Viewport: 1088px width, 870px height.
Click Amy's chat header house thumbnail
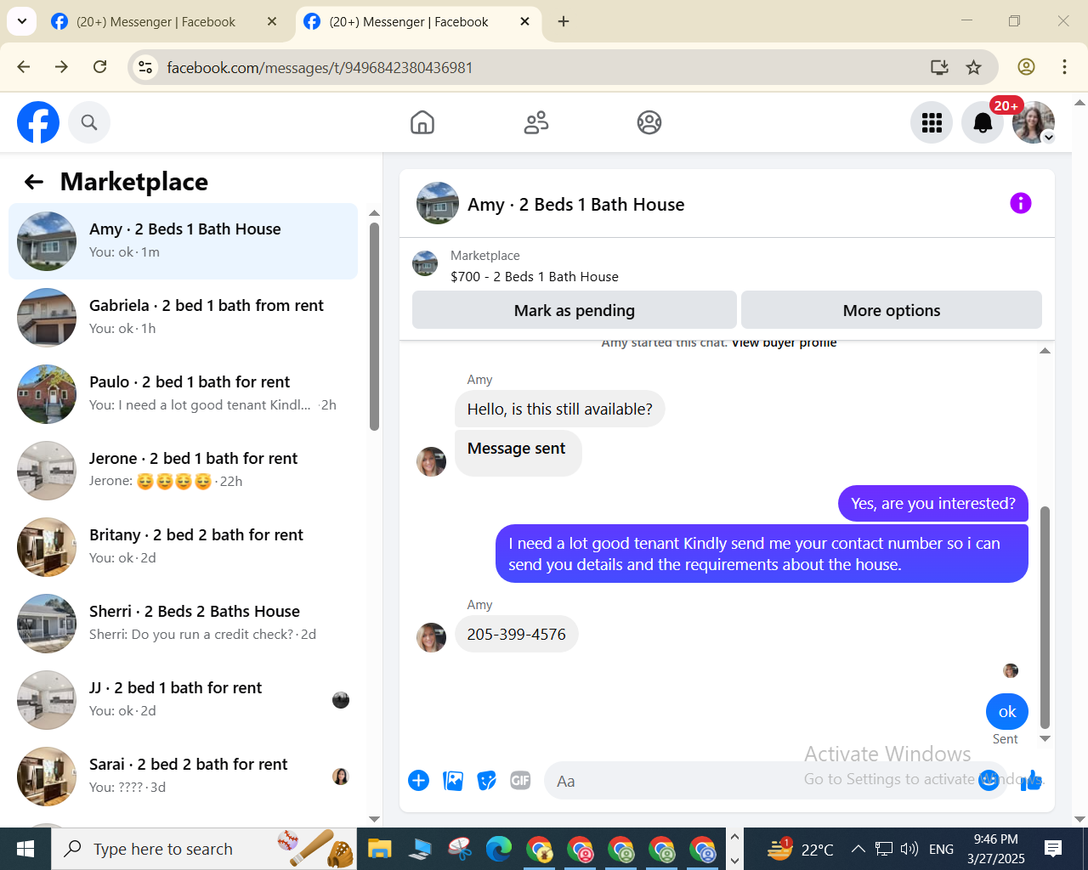[x=438, y=203]
